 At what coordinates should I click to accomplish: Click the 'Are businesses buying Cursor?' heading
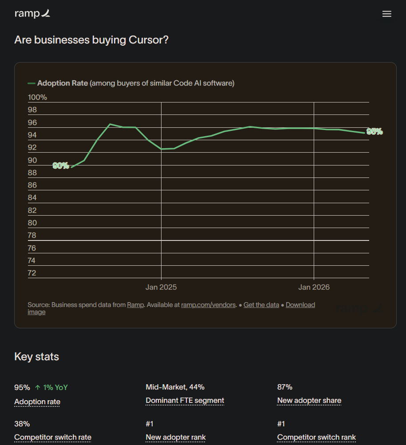(x=91, y=40)
